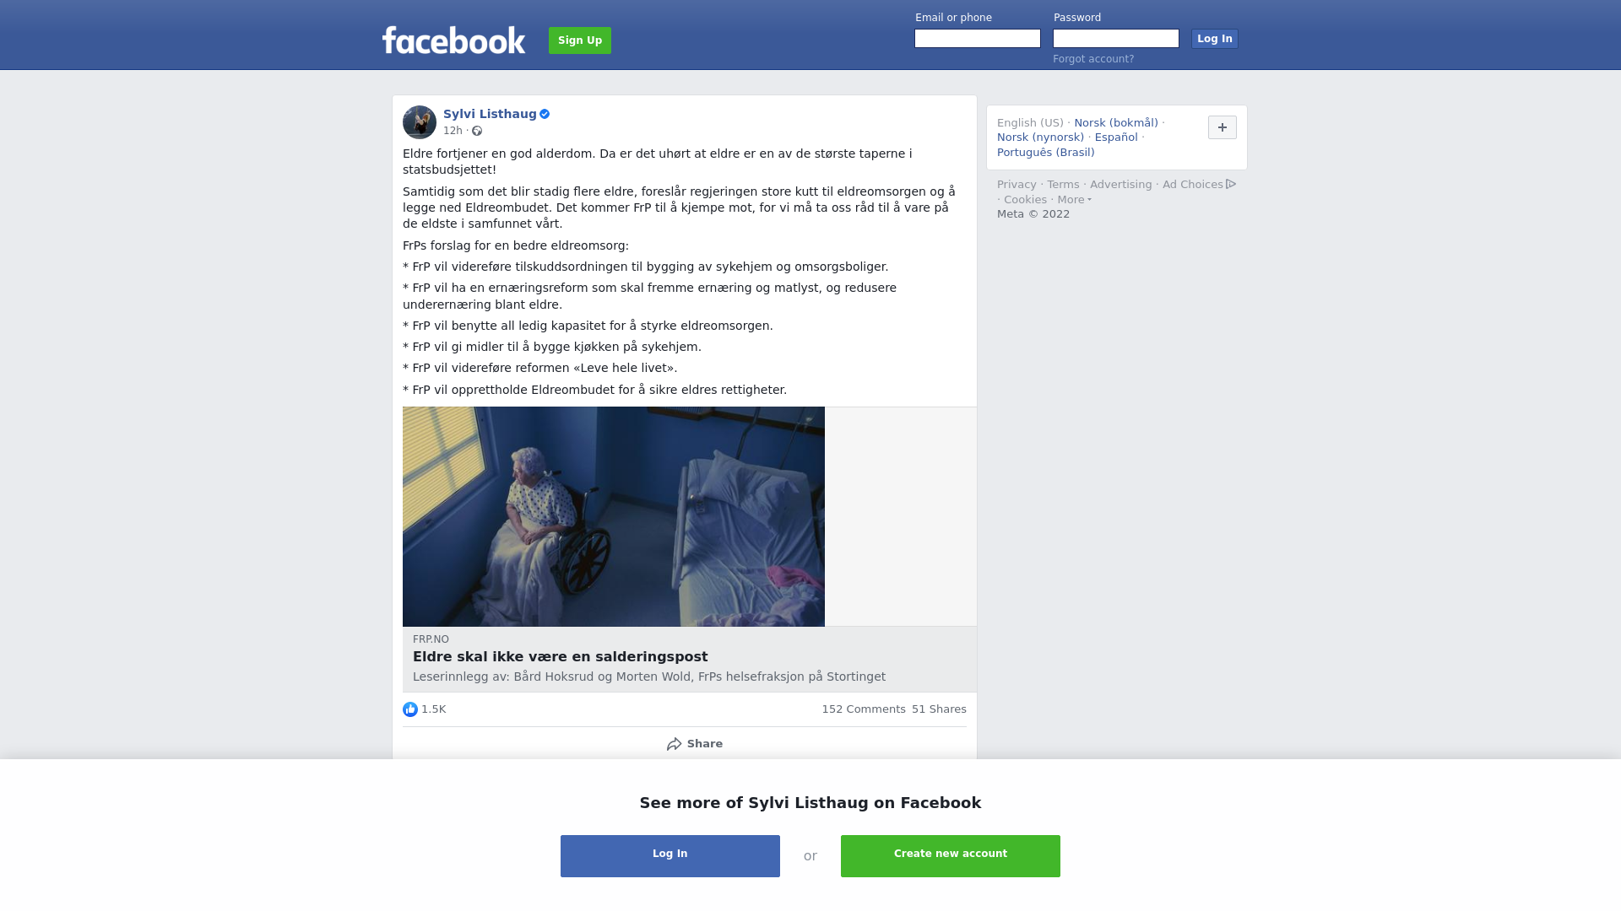The height and width of the screenshot is (911, 1621).
Task: Switch language to Norsk (bokmål)
Action: coord(1116,123)
